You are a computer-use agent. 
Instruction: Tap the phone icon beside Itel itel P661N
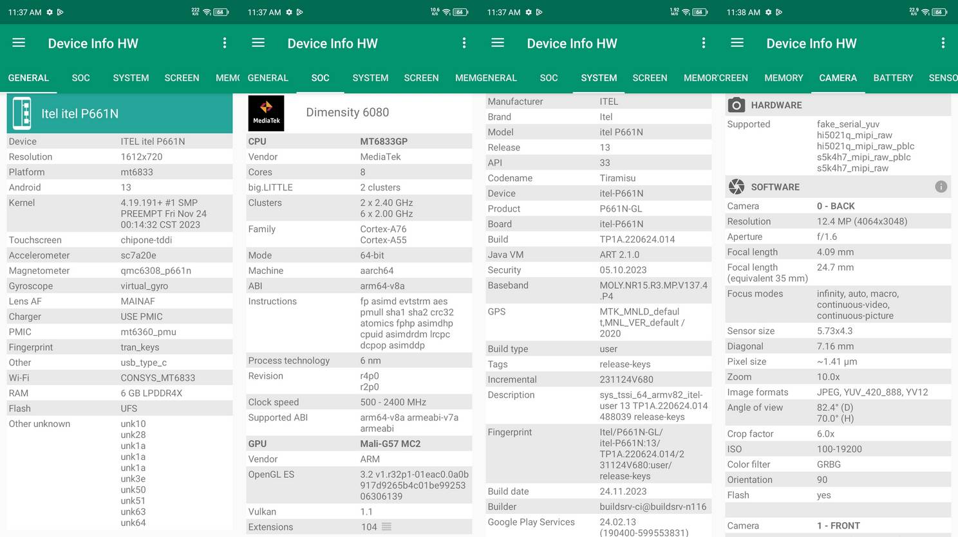pos(22,113)
